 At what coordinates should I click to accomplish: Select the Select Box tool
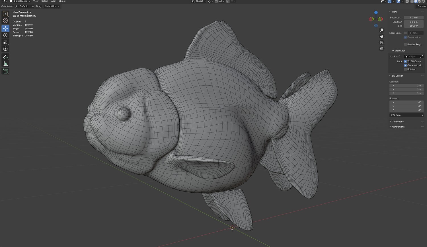pos(5,14)
